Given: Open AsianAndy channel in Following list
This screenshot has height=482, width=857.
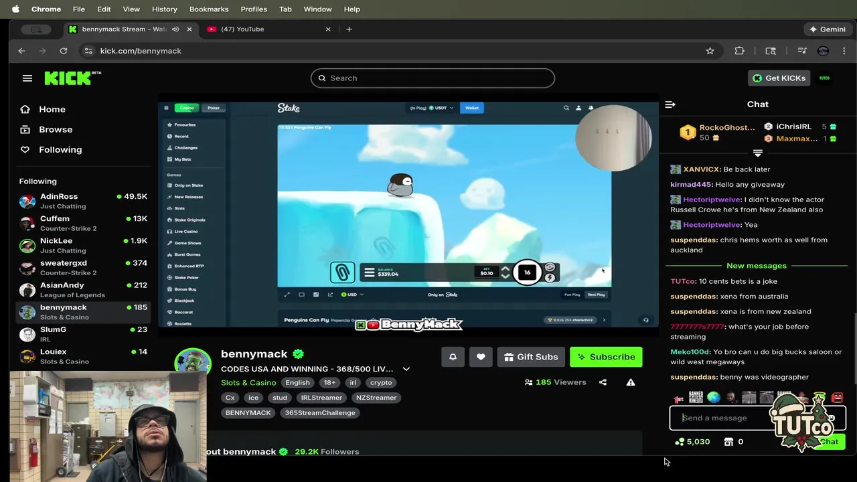Looking at the screenshot, I should (x=83, y=289).
